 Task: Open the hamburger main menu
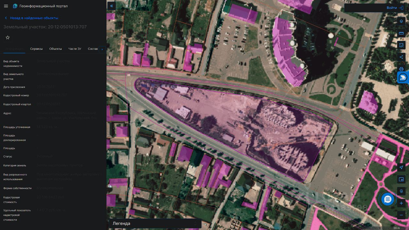coord(6,6)
